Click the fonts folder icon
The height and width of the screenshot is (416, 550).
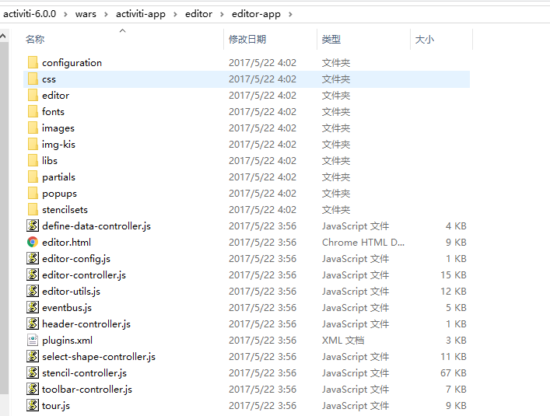pos(33,111)
